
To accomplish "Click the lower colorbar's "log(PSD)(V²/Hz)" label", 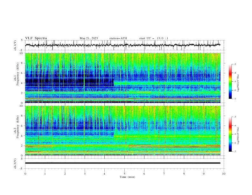I will (238, 136).
